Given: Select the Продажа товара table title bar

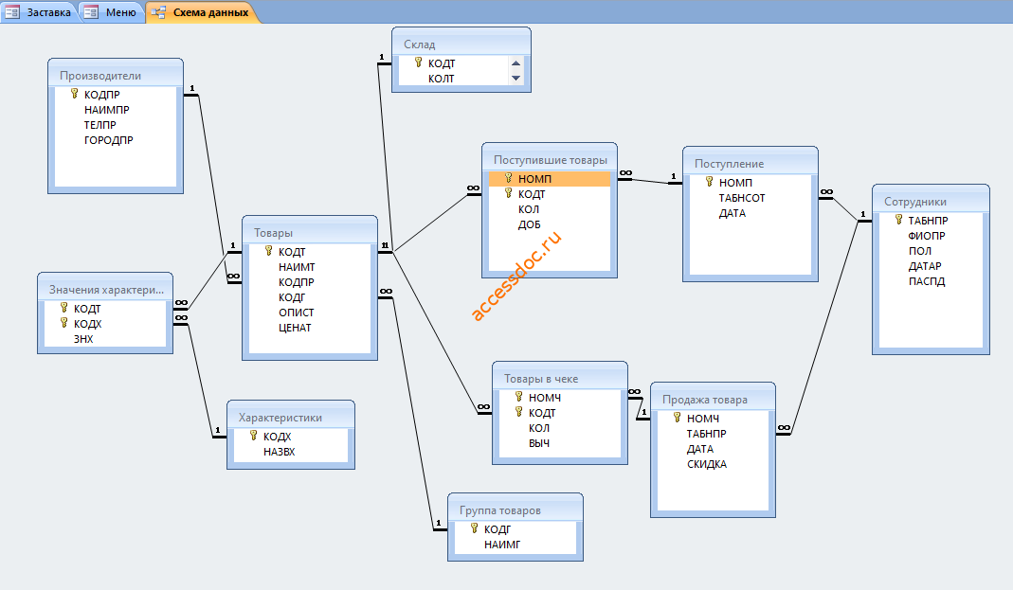Looking at the screenshot, I should pyautogui.click(x=714, y=400).
